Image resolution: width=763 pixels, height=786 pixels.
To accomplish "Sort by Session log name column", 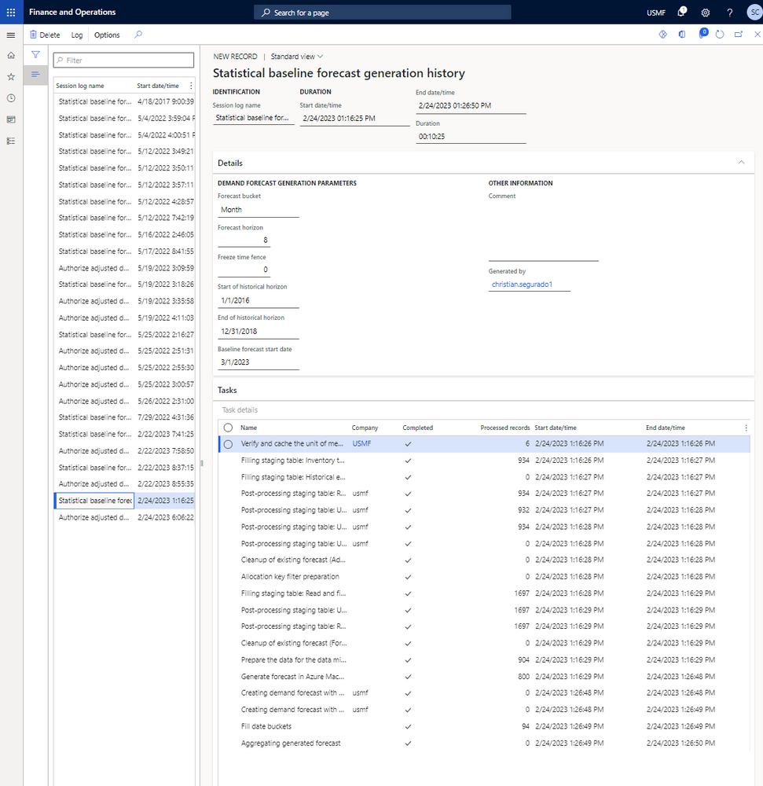I will point(80,86).
